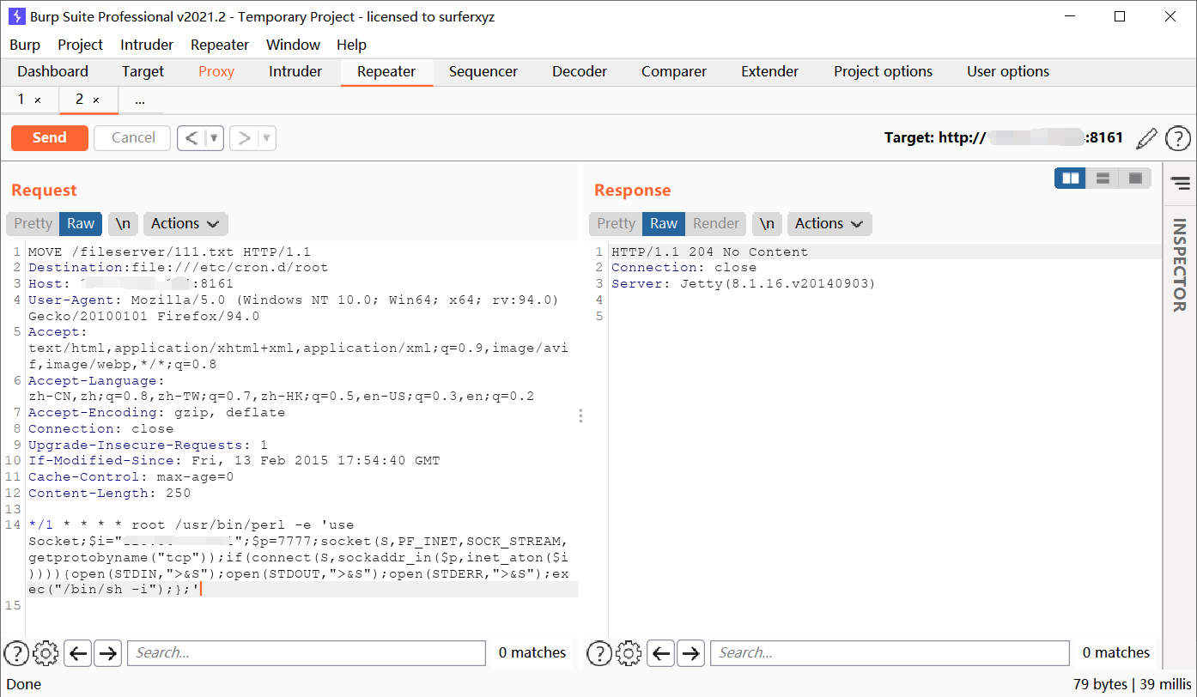Viewport: 1197px width, 697px height.
Task: Switch to the Decoder tab
Action: click(580, 72)
